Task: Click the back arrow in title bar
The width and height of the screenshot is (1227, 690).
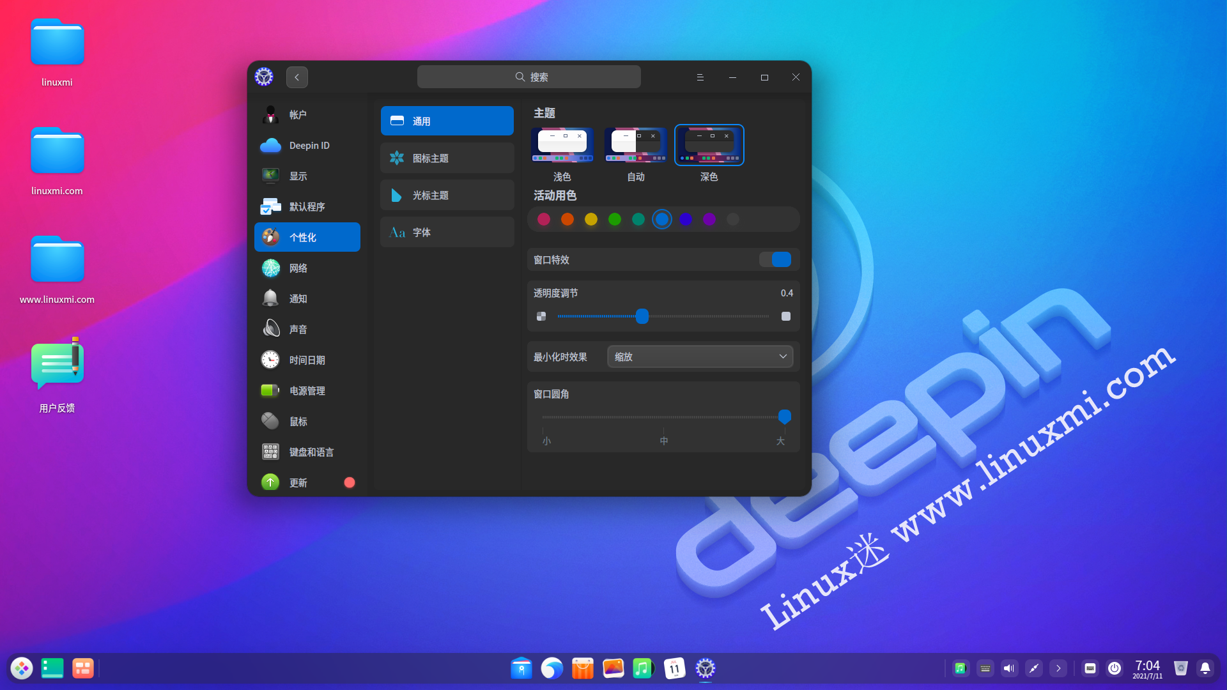Action: [x=297, y=77]
